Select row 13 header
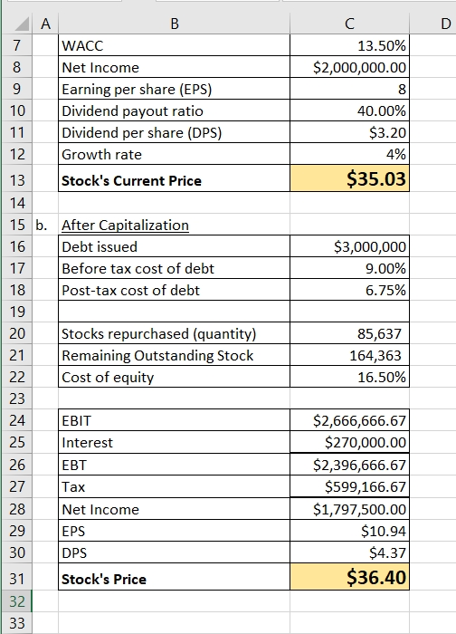This screenshot has height=634, width=456. [x=16, y=178]
